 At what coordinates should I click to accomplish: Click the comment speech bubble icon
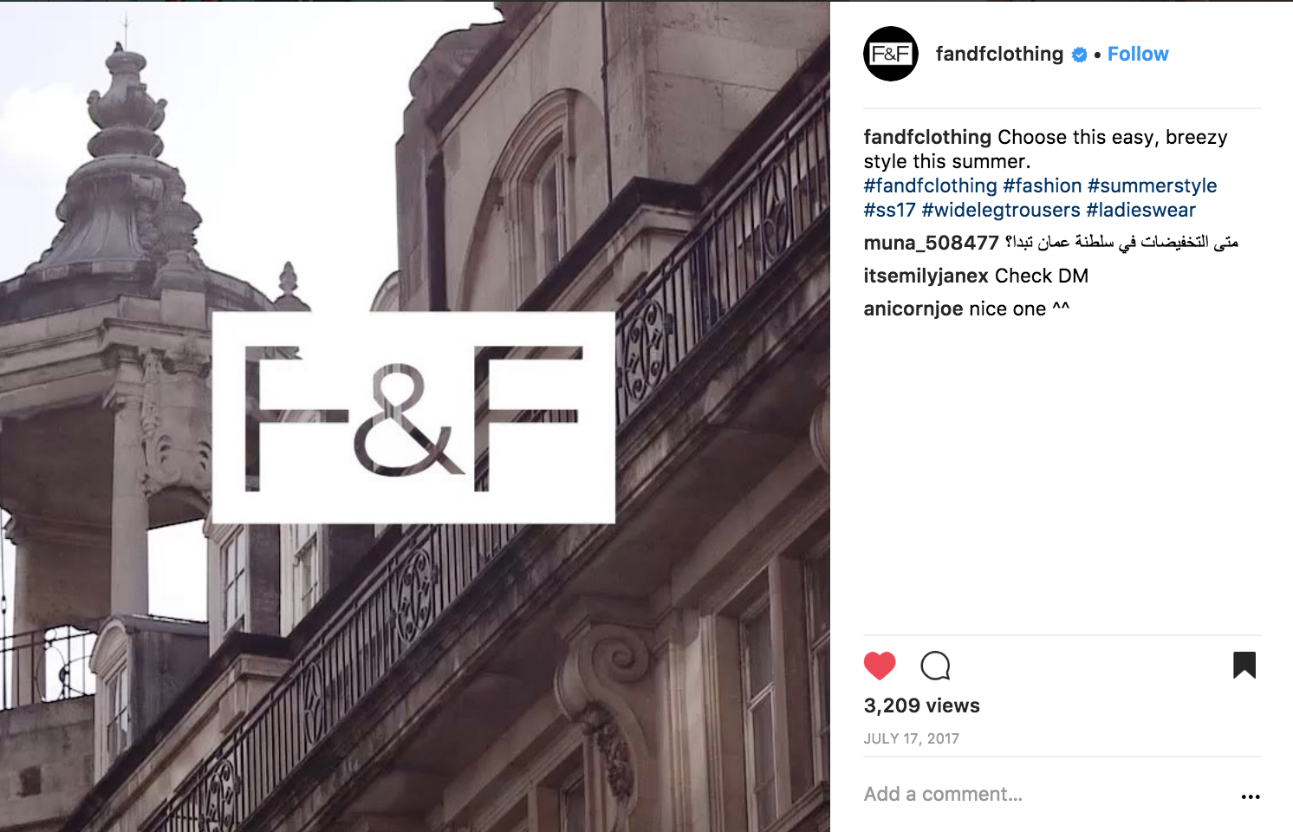[935, 666]
